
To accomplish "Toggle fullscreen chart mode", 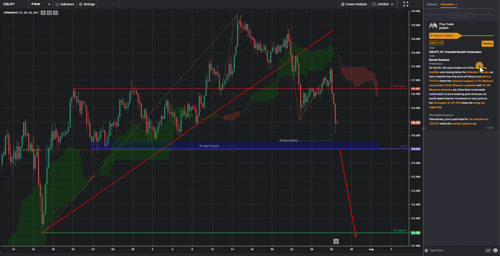I will click(x=406, y=4).
